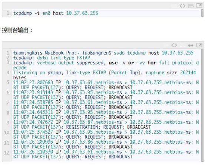Click the scrollbar of the console output block
Viewport: 205px width, 165px height.
tap(202, 105)
